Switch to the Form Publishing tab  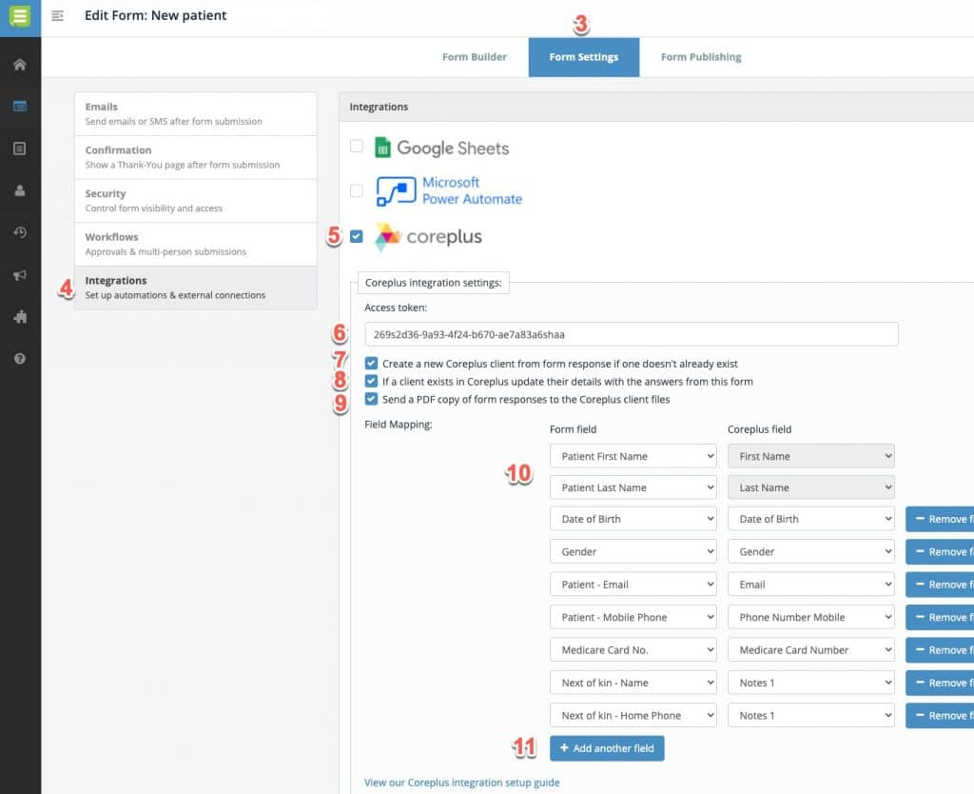coord(700,57)
